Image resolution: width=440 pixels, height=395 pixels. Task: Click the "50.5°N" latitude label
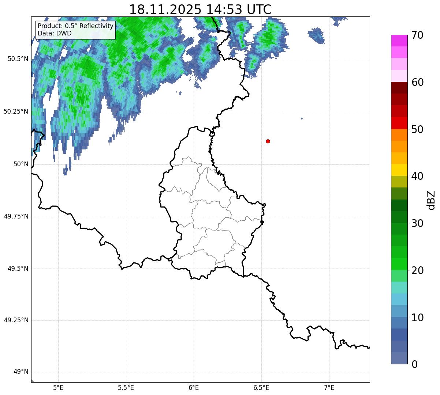pos(18,59)
